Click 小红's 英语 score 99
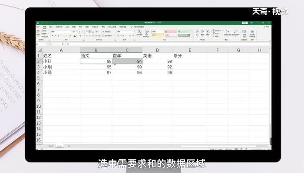304x173 pixels. 157,61
